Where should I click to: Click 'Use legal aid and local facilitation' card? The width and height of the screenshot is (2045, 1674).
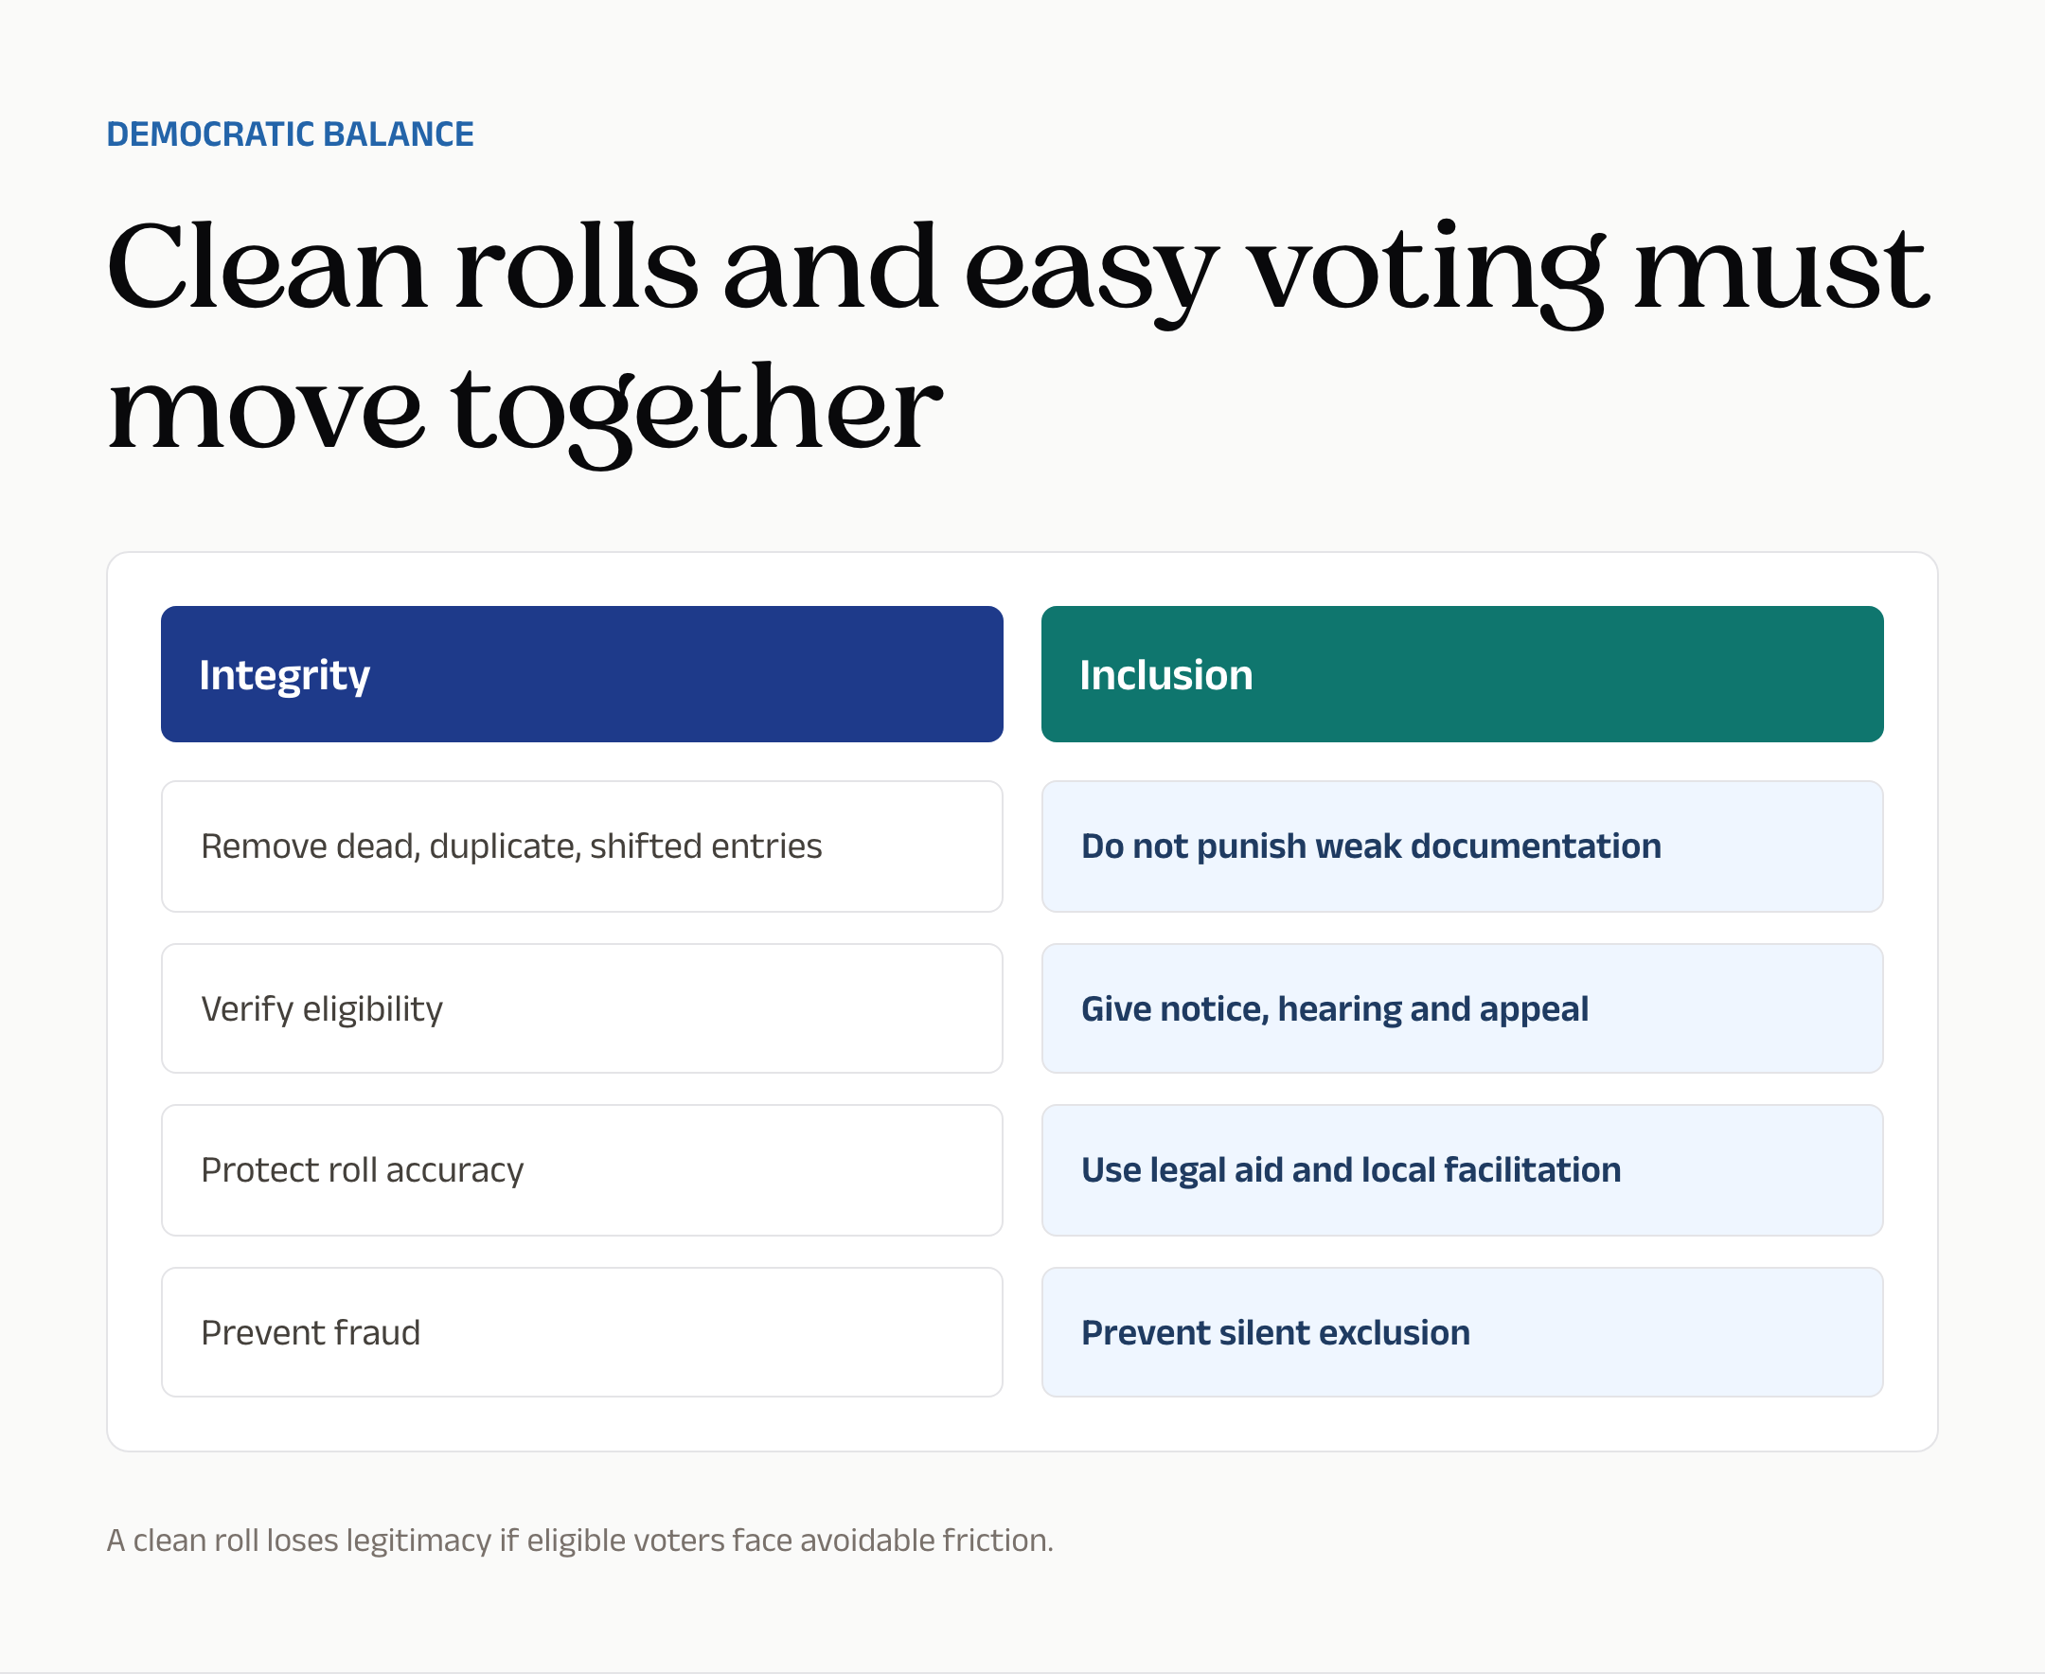1462,1169
